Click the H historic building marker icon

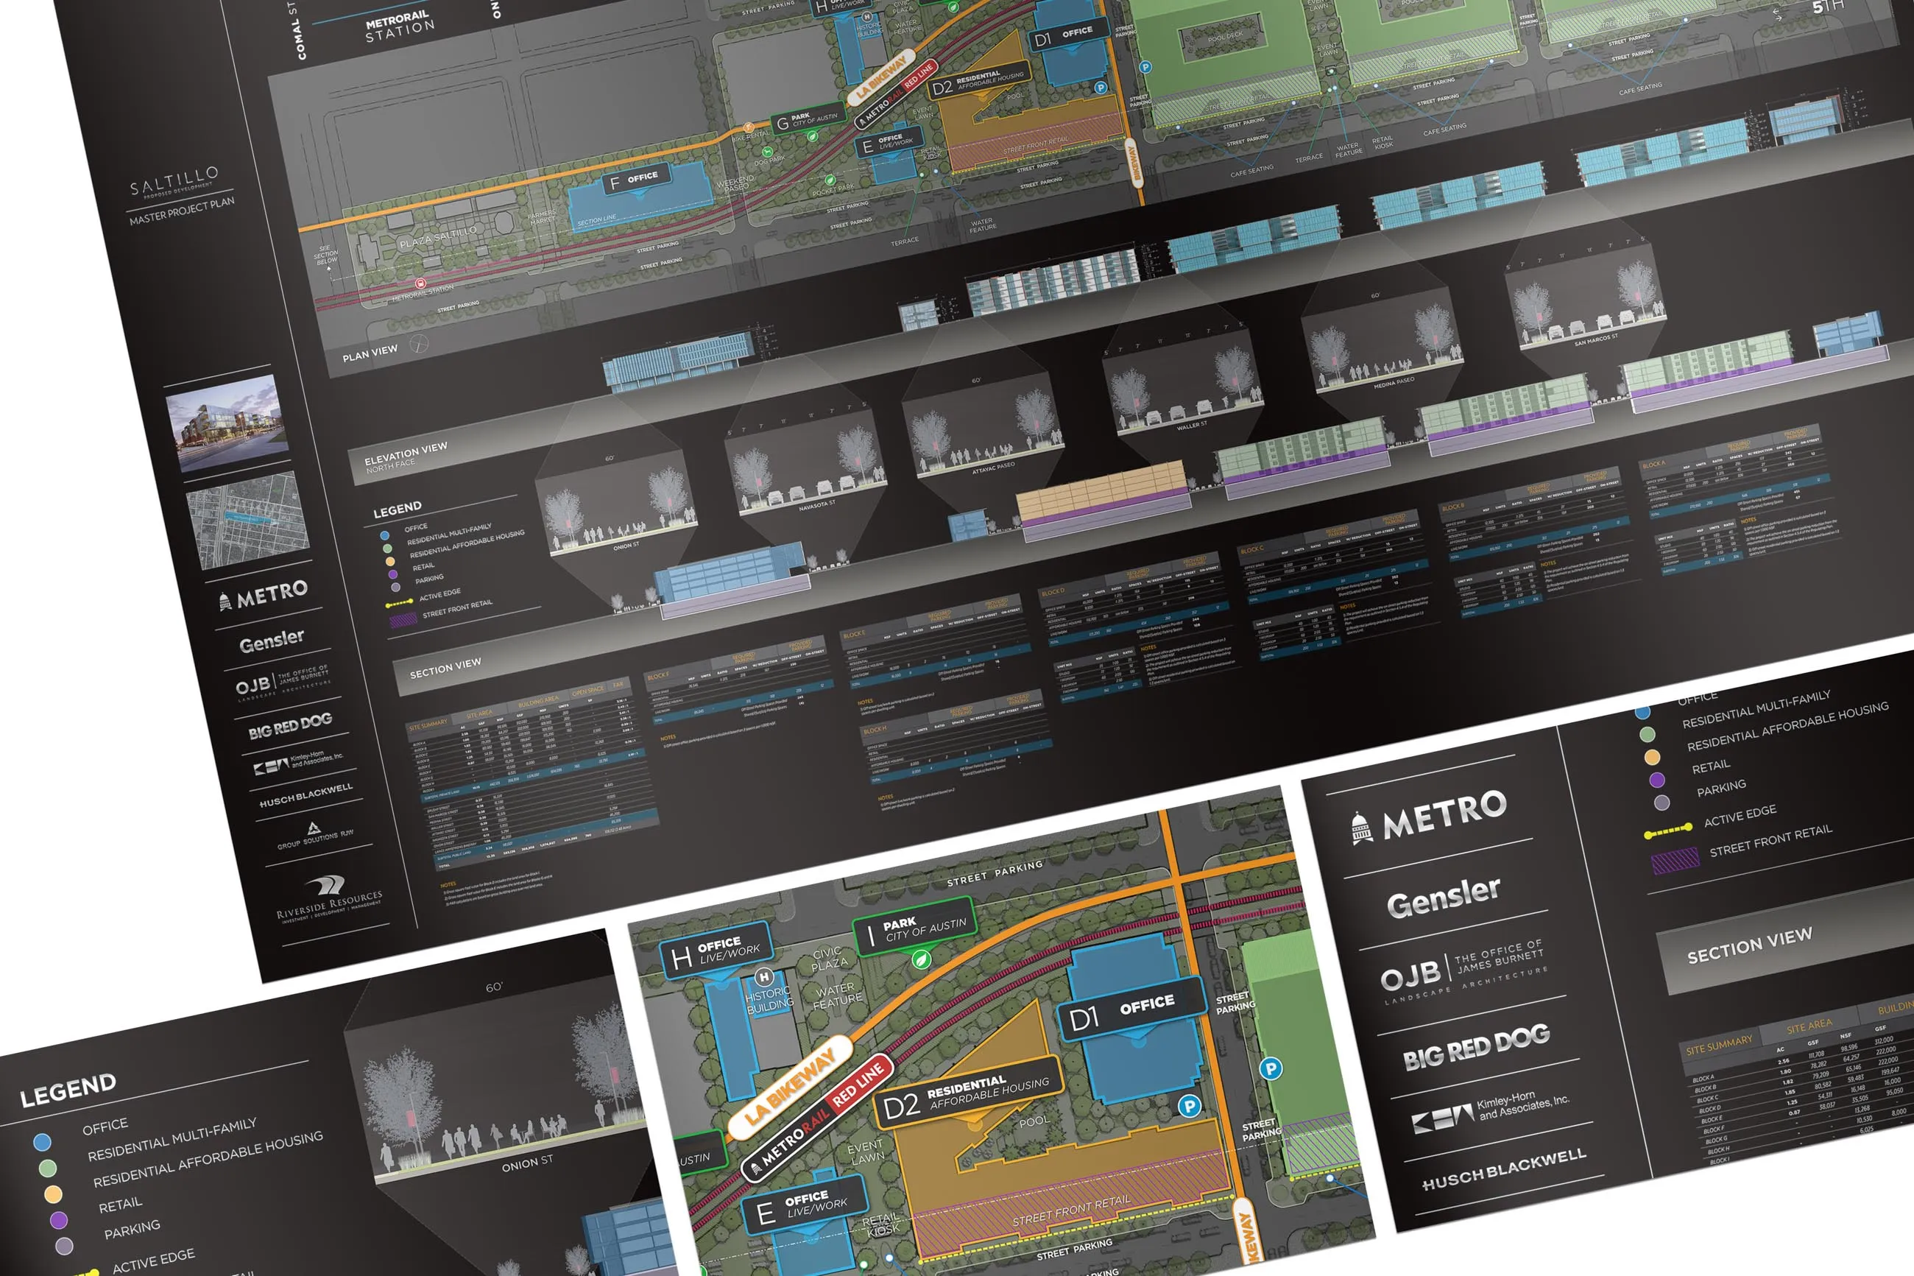tap(764, 976)
